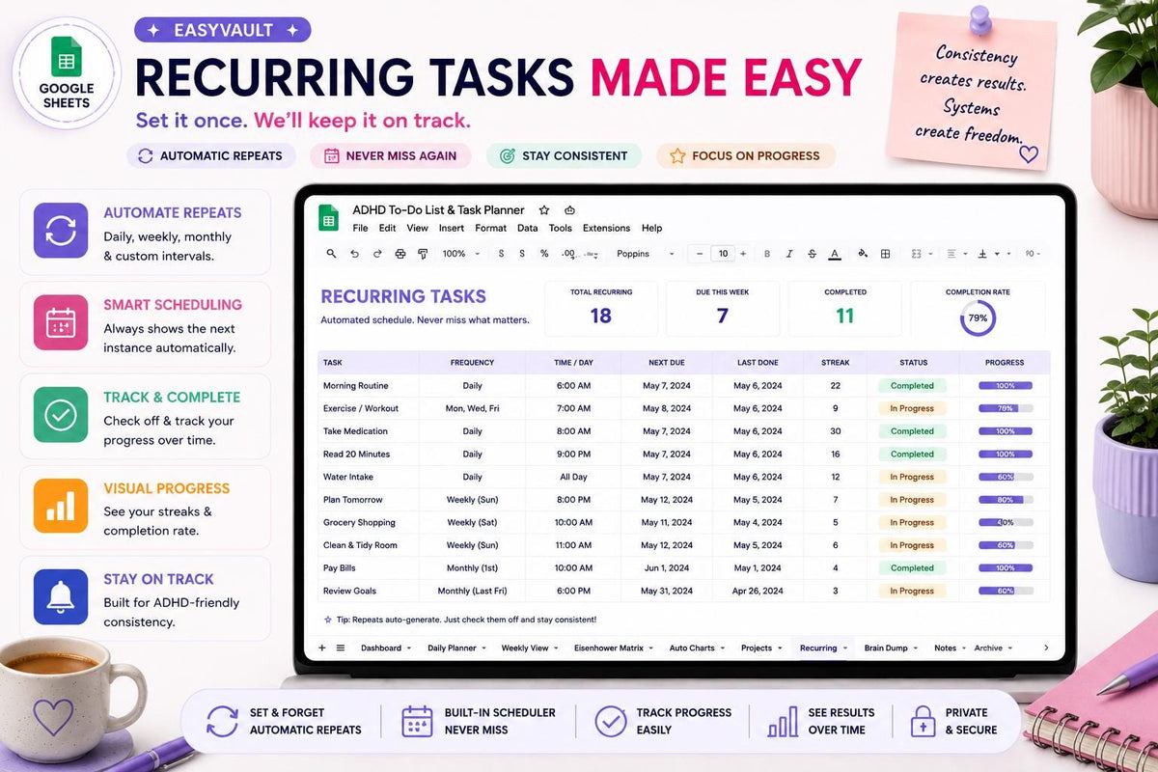This screenshot has height=772, width=1158.
Task: Decrease font size with the minus button
Action: 700,254
